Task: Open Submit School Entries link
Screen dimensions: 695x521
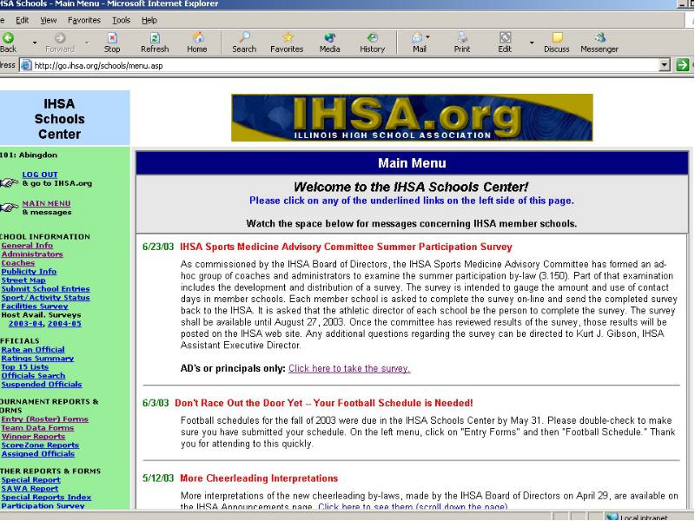Action: point(46,289)
